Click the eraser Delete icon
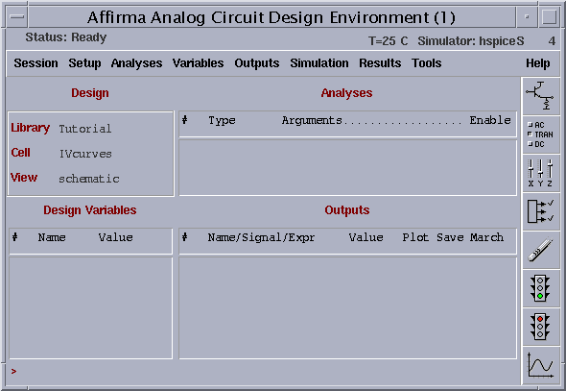Screen dimensions: 566x391 click(541, 250)
